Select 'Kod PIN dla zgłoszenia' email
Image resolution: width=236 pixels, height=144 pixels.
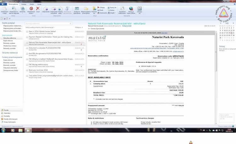click(x=55, y=54)
